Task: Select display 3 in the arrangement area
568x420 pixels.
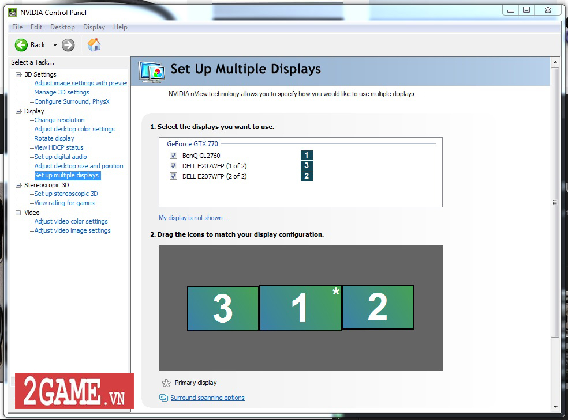Action: (223, 308)
